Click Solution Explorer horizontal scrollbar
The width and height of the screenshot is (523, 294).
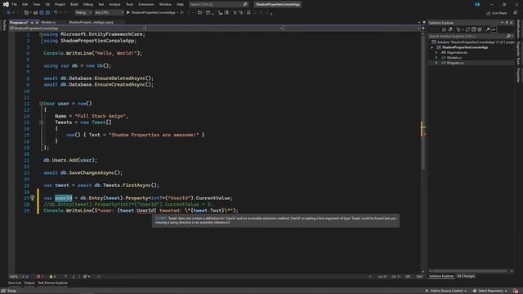[x=471, y=271]
